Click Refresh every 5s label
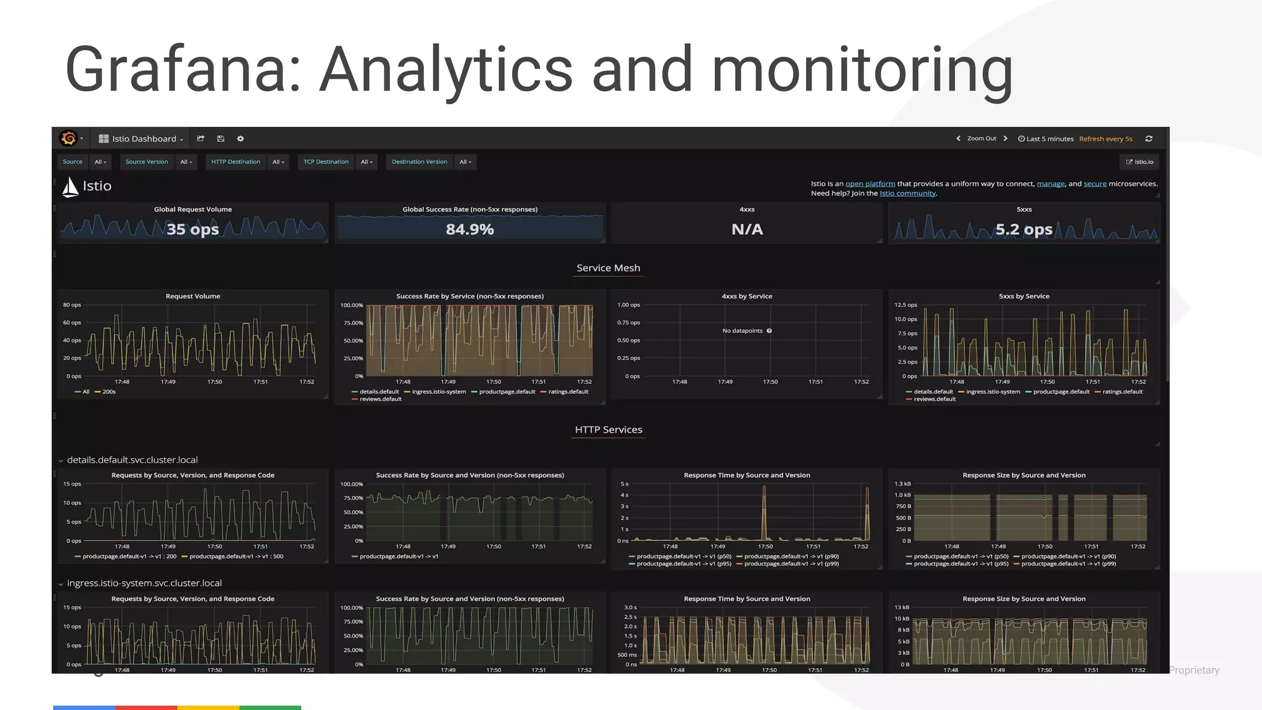The width and height of the screenshot is (1262, 710). click(x=1105, y=139)
